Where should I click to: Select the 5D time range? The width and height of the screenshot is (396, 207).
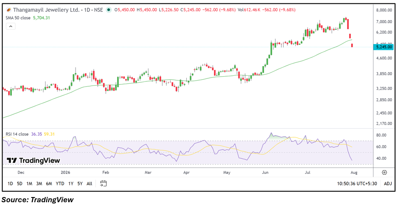click(20, 184)
